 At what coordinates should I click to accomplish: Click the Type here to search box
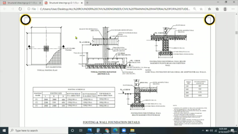pos(38,131)
